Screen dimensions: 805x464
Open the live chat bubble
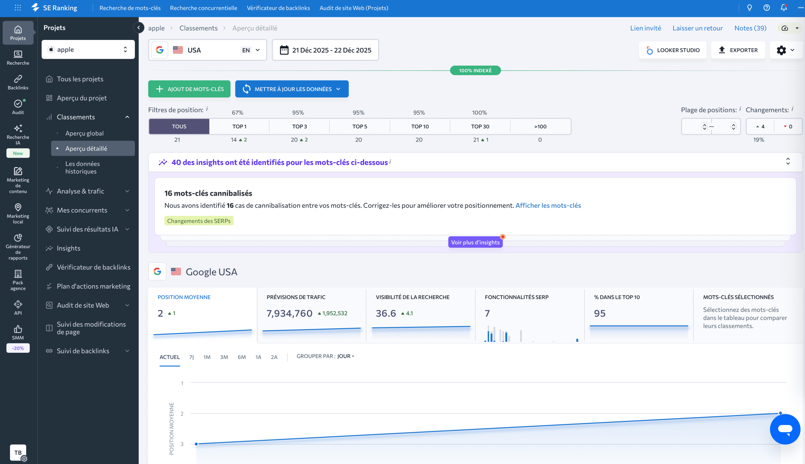[x=785, y=429]
